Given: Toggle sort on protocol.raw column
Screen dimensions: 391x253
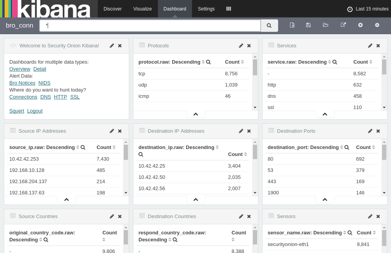Looking at the screenshot, I should (x=203, y=62).
